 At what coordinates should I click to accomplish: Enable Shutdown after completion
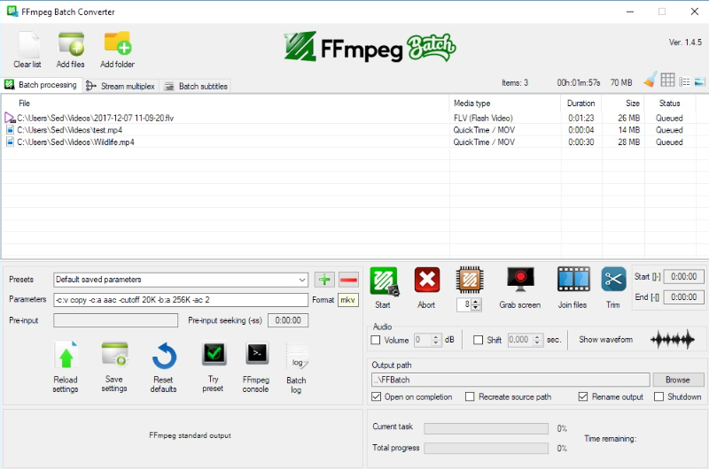658,396
